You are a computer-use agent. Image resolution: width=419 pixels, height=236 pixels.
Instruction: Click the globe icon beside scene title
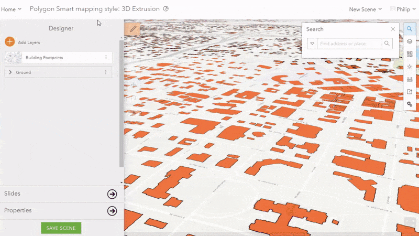point(166,9)
